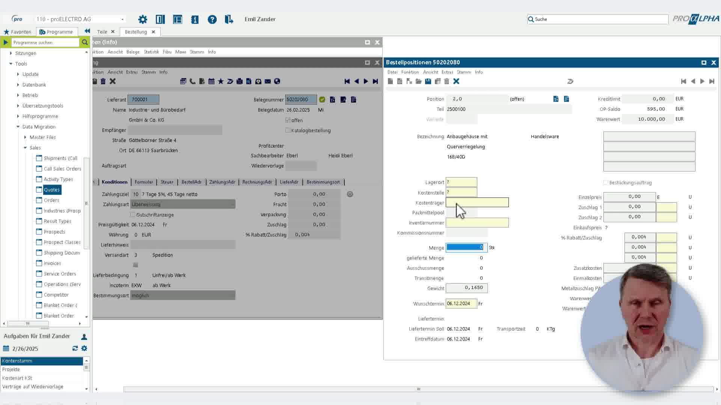Toggle the Bestückungsauftrag checkbox

605,183
